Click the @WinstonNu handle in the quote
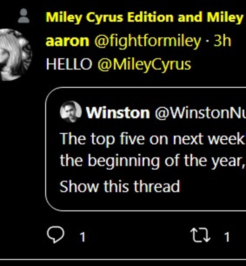This screenshot has height=266, width=246. (x=200, y=113)
